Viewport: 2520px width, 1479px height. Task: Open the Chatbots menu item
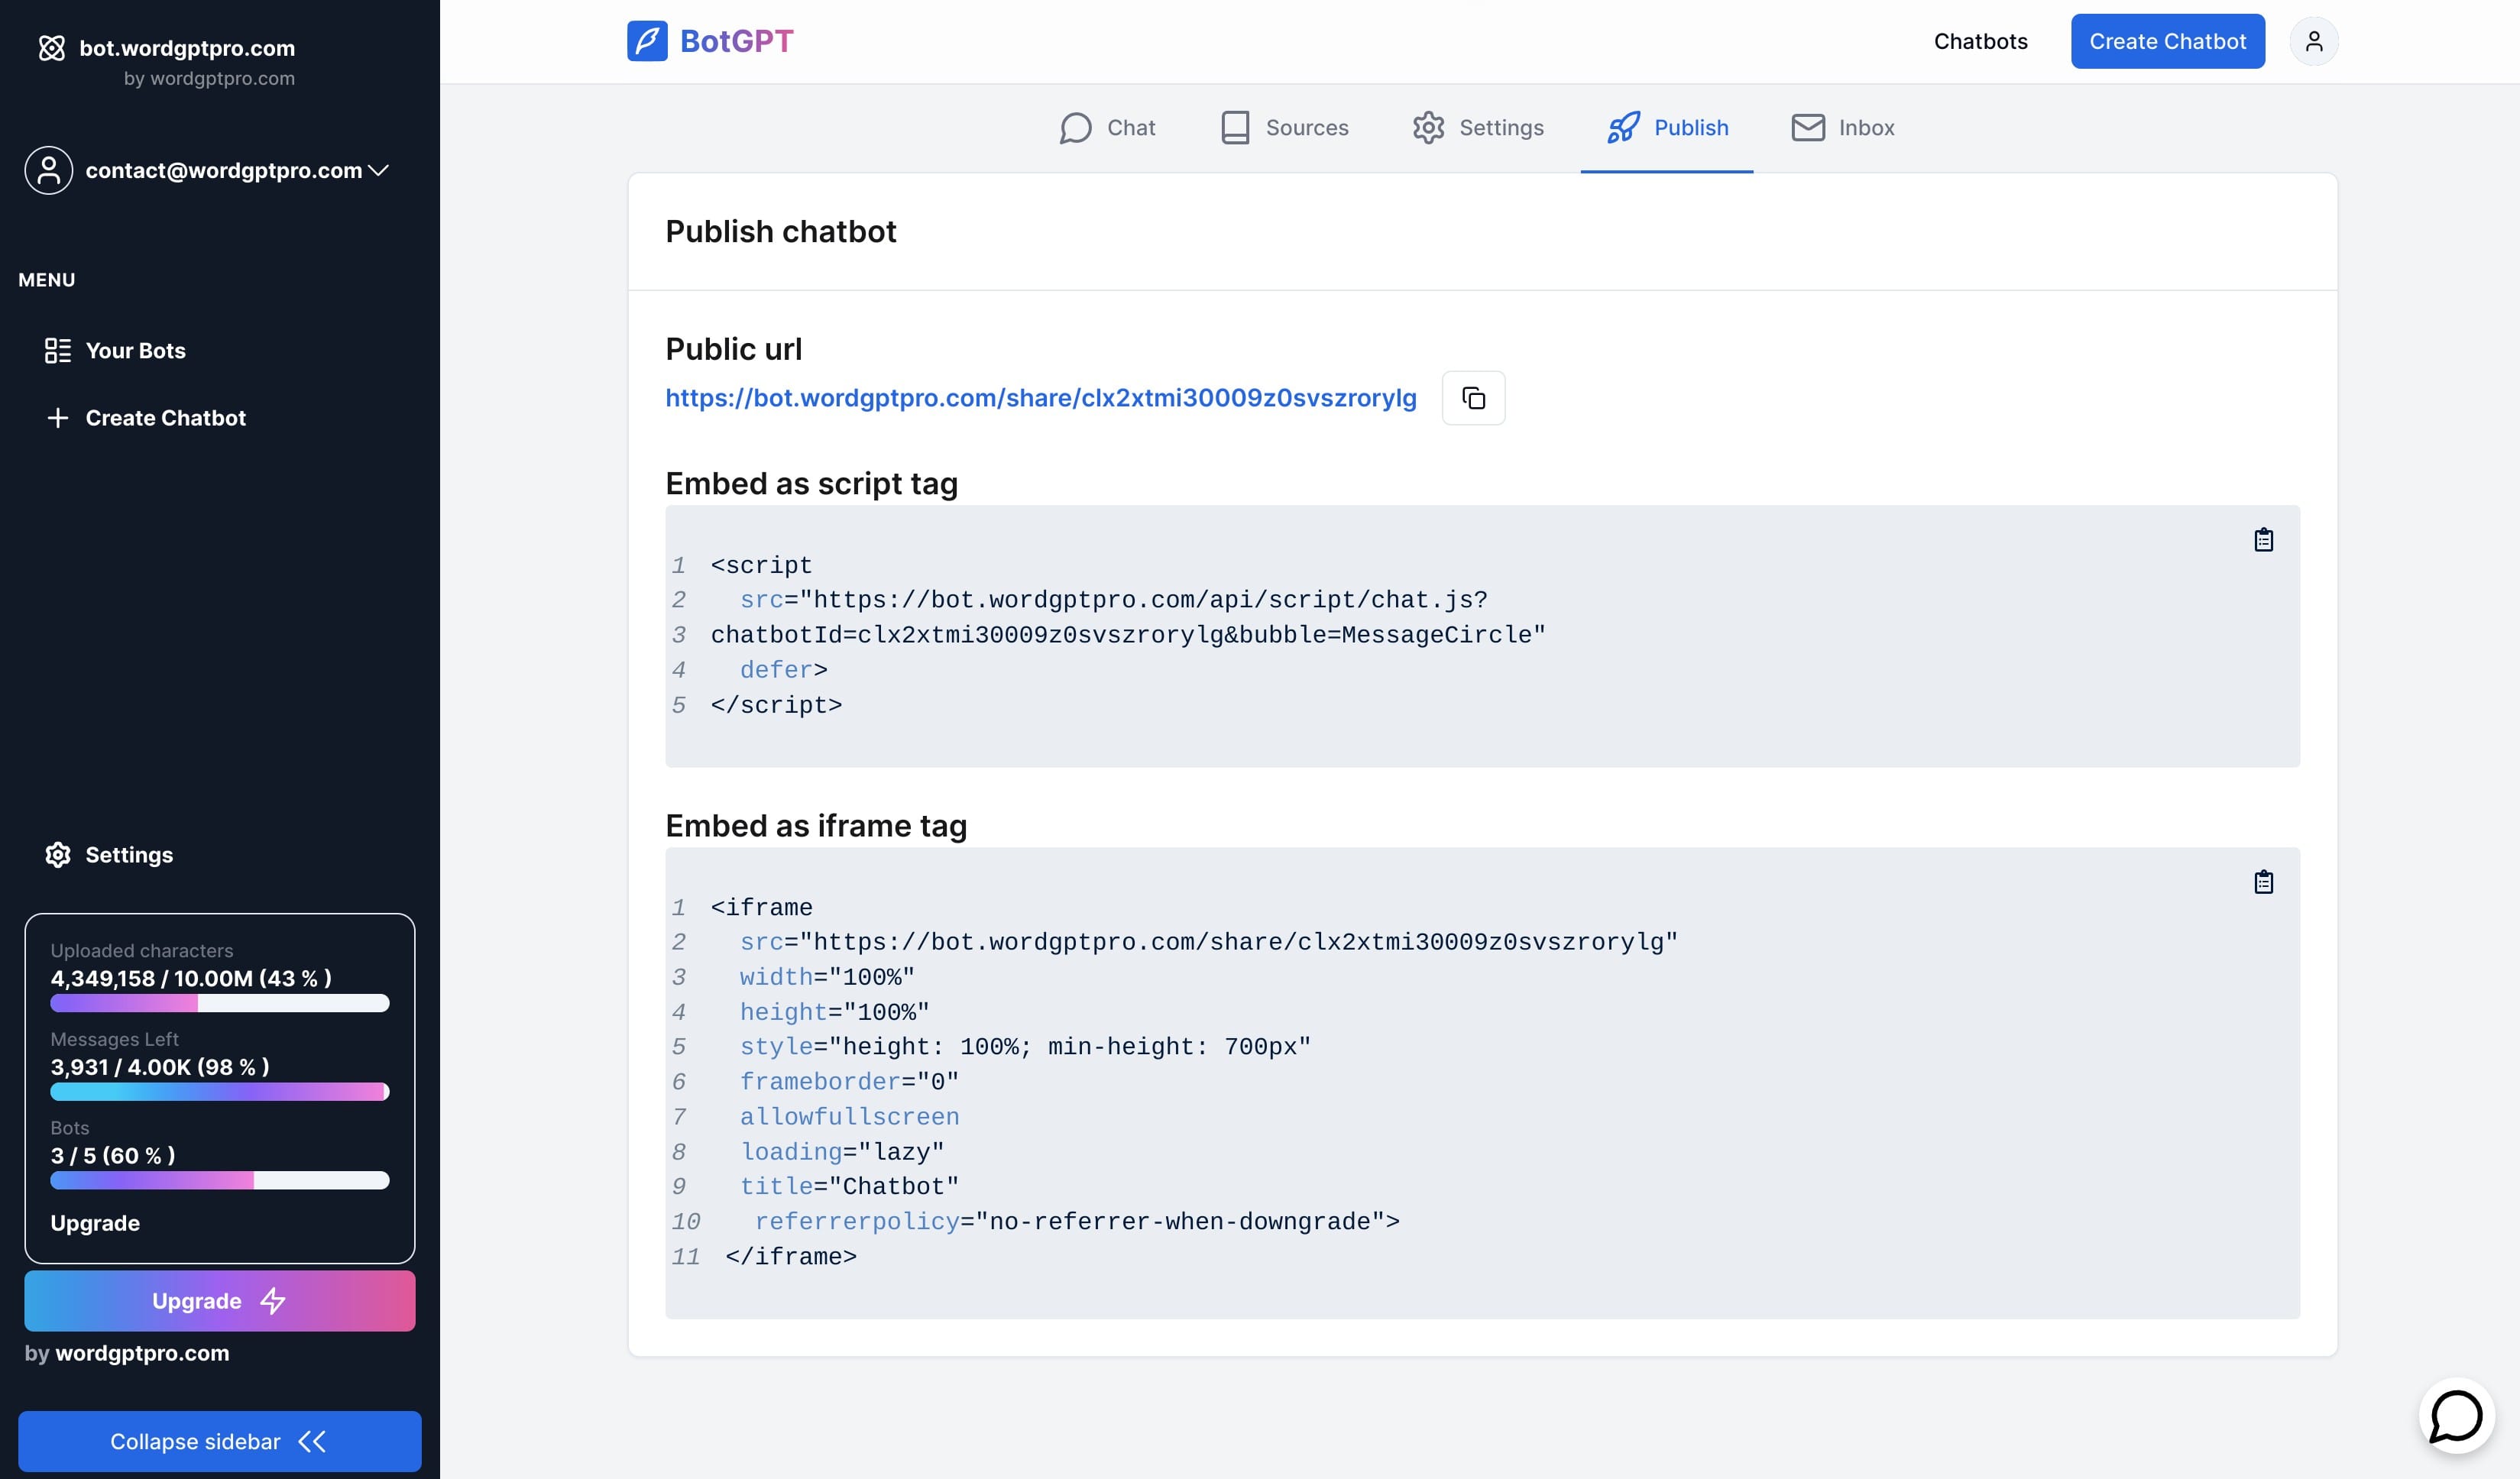(1980, 41)
